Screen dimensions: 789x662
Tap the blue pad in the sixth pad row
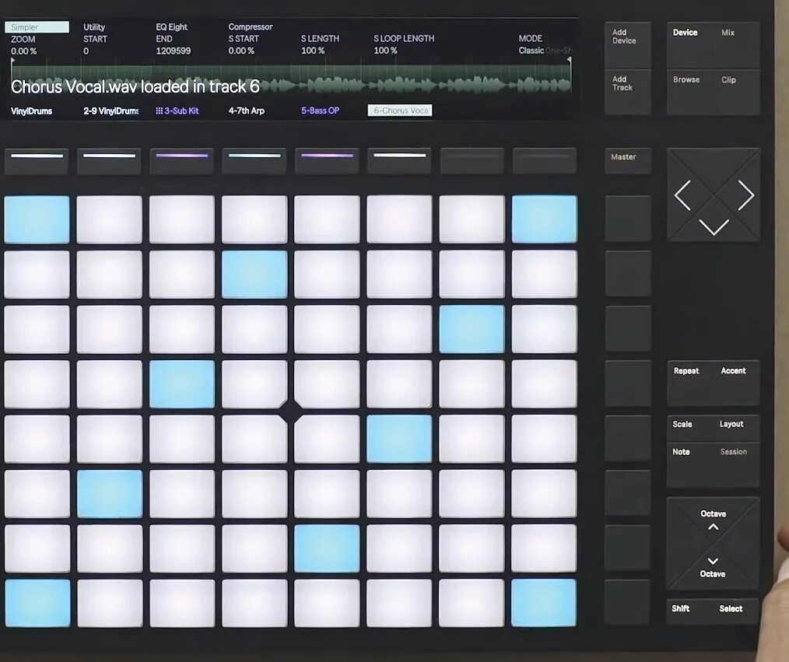[110, 493]
